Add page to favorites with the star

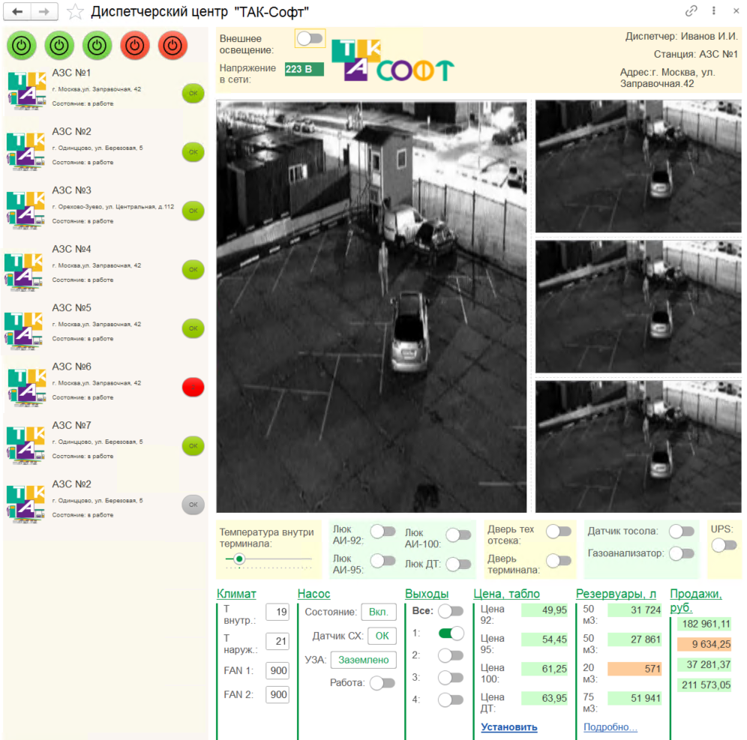tap(75, 11)
